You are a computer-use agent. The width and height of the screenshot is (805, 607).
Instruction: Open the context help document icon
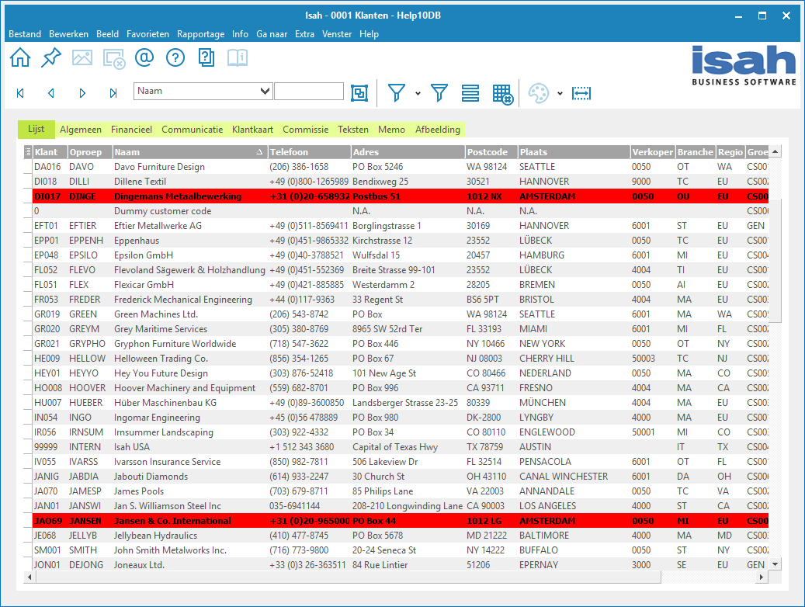206,57
